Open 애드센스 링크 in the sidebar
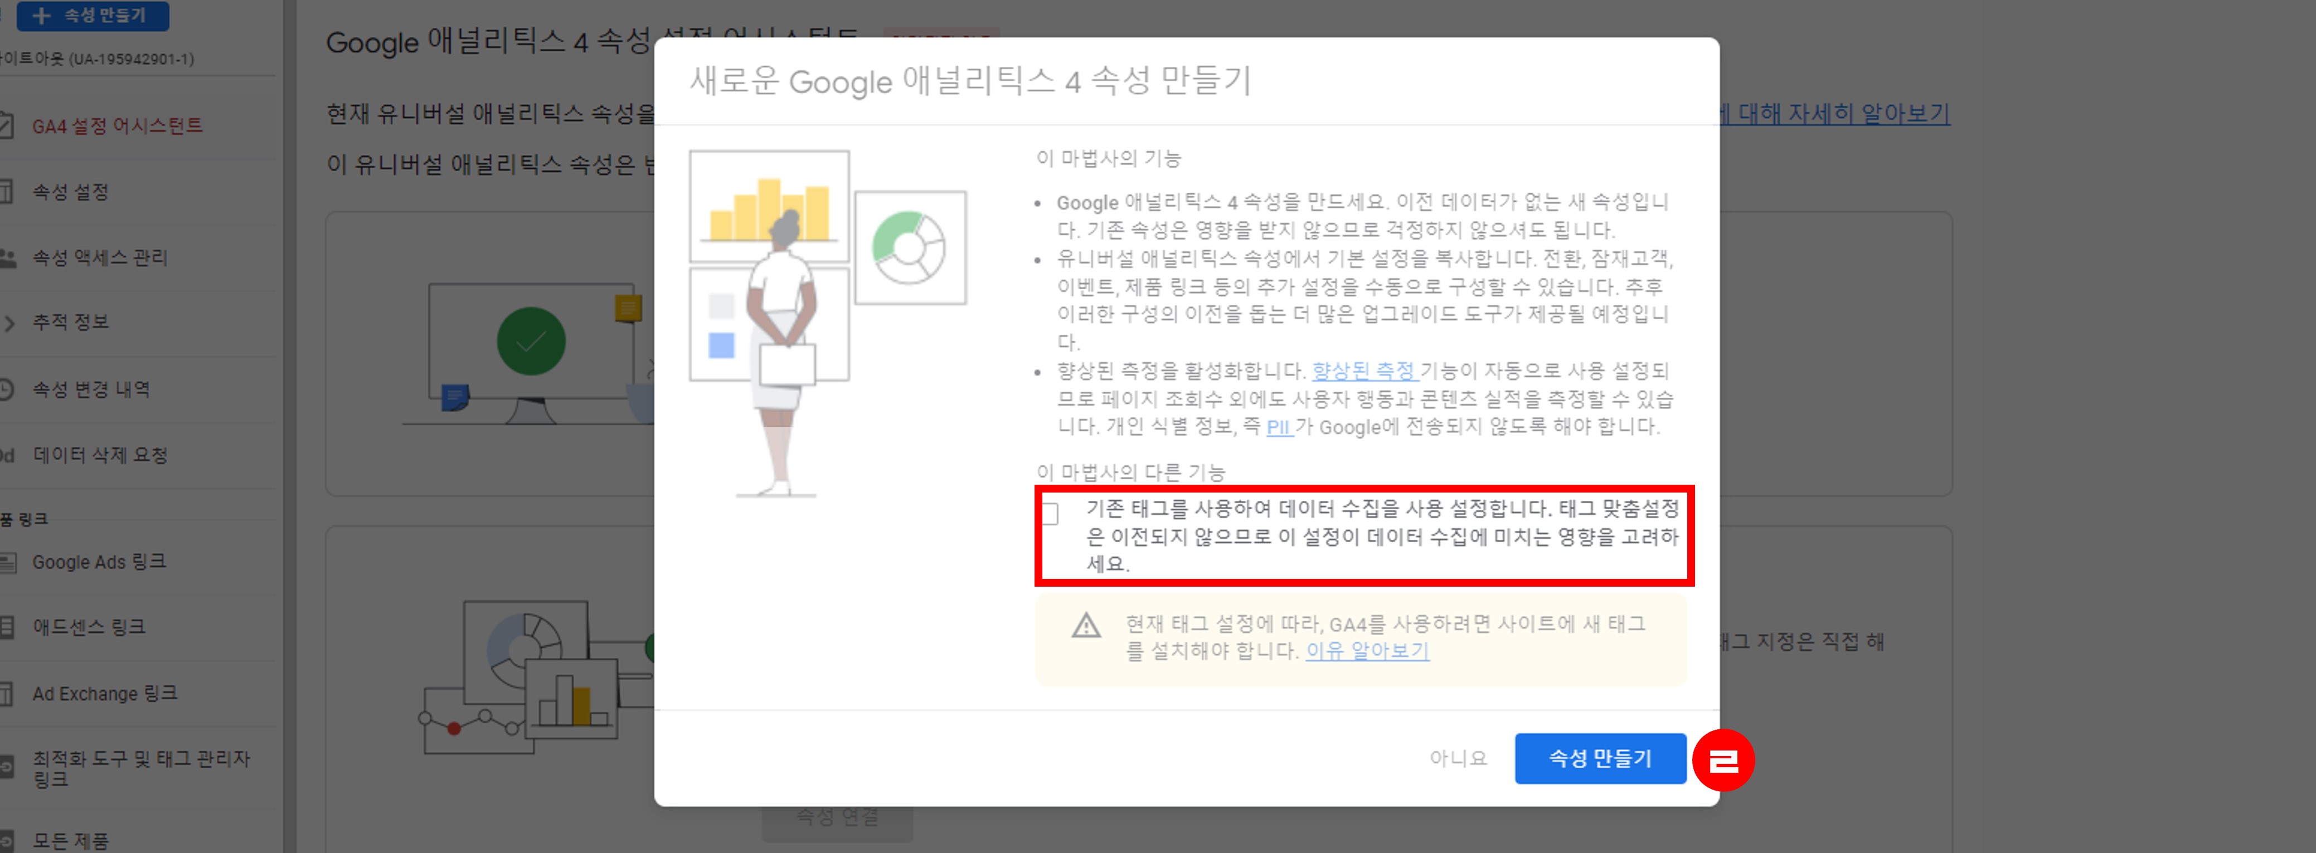This screenshot has height=853, width=2316. (89, 626)
